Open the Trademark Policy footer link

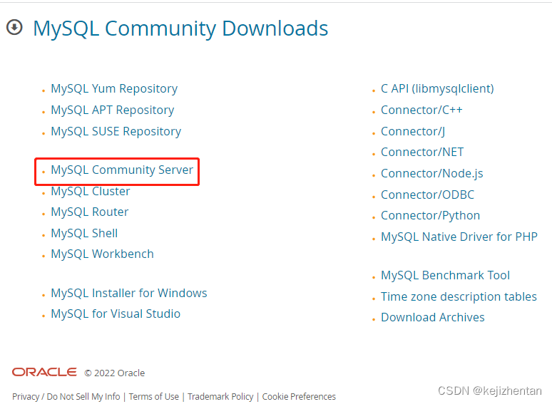(220, 397)
